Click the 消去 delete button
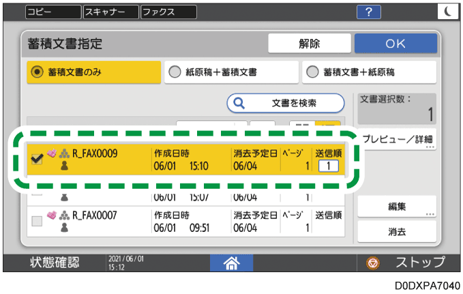463x294 pixels. click(397, 232)
